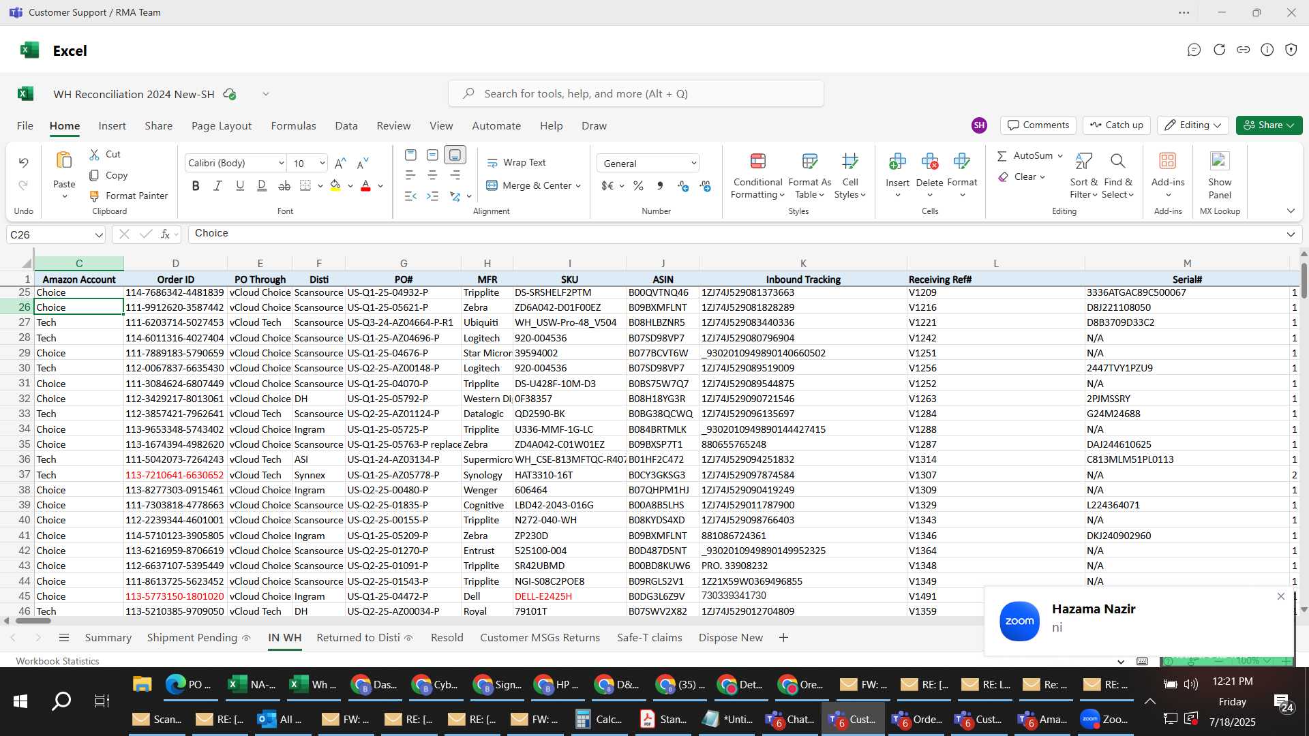Open the Calibri (Body) font dropdown

click(281, 164)
